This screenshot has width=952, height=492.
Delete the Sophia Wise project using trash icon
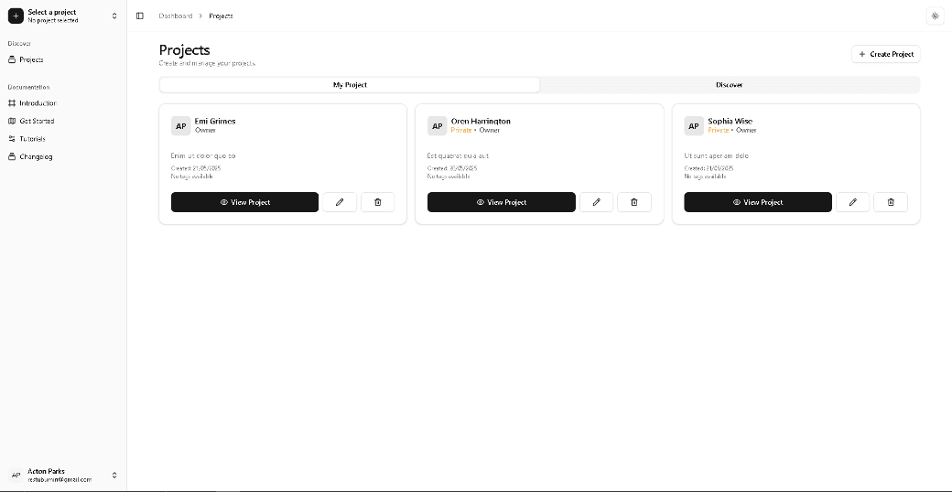pos(891,202)
